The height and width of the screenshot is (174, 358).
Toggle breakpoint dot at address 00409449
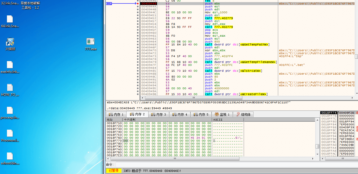[x=138, y=4]
